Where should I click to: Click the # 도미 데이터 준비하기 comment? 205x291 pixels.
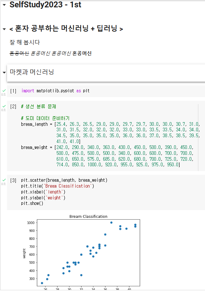coord(45,118)
